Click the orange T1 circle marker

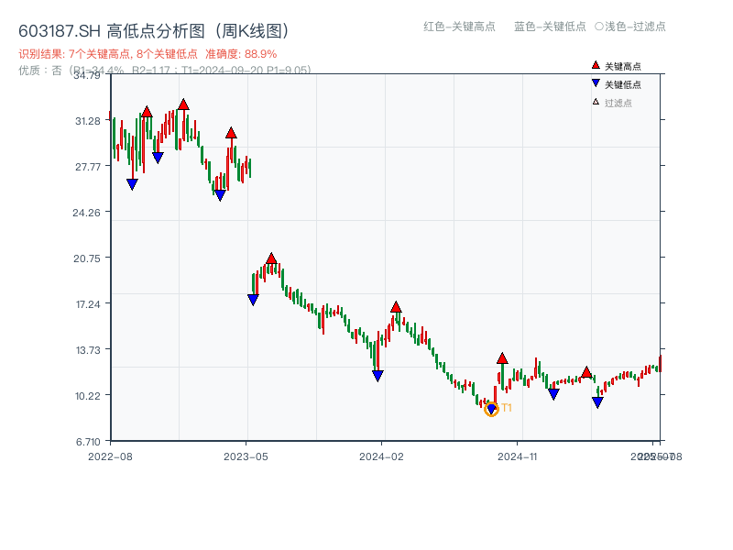[491, 409]
